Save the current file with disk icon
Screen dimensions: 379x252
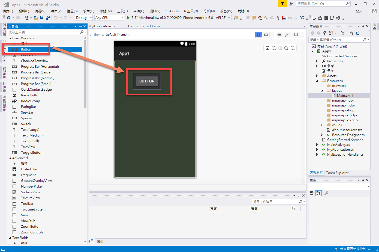(42, 18)
